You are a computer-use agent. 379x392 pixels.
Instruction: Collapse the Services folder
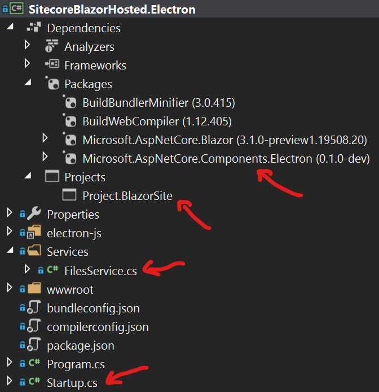tap(10, 251)
